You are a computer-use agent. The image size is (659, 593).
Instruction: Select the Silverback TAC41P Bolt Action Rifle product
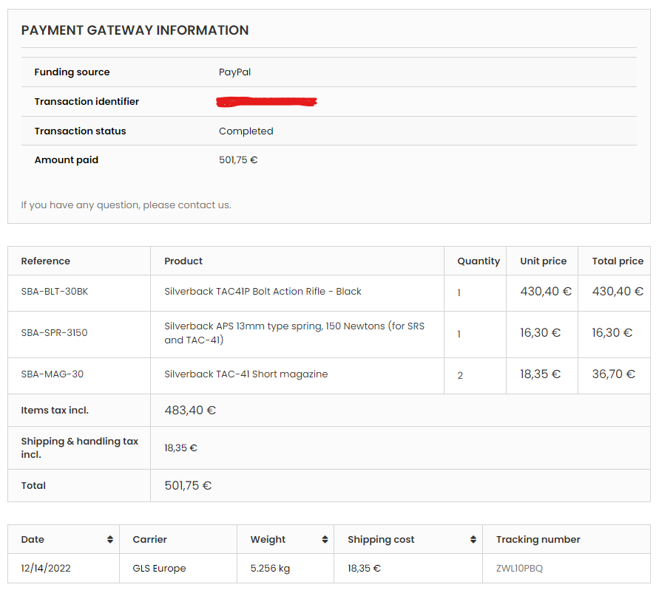(263, 292)
